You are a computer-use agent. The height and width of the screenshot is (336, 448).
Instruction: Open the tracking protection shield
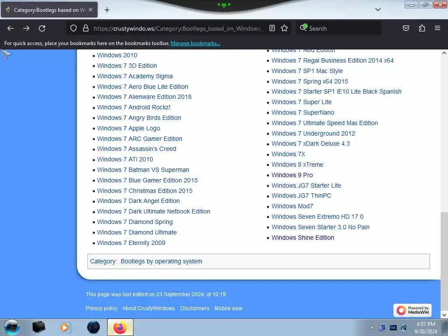[73, 28]
